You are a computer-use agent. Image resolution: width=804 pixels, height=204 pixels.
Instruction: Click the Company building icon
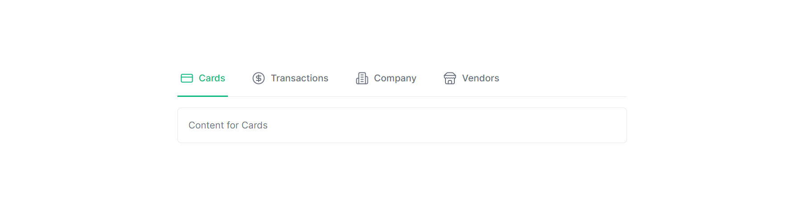tap(362, 78)
